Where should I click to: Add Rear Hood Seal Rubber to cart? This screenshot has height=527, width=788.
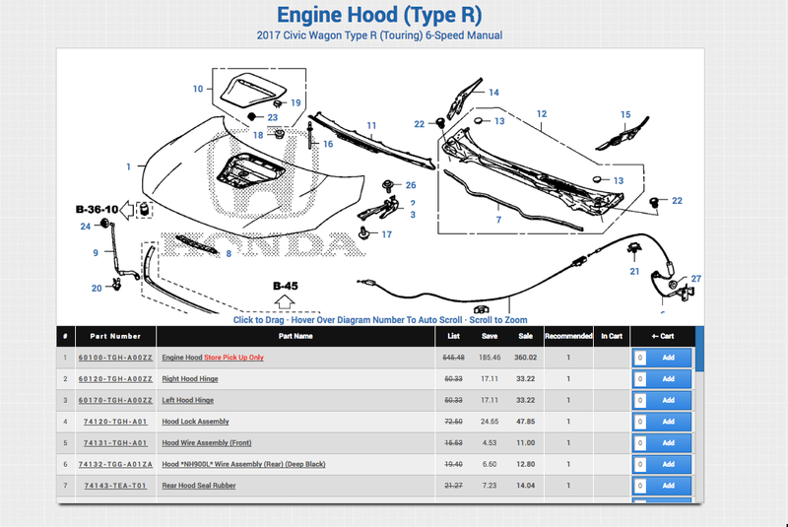click(669, 486)
